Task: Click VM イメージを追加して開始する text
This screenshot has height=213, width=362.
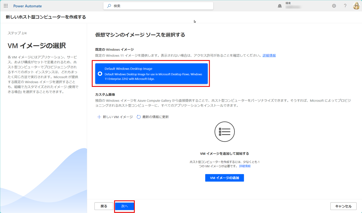Action: pos(224,154)
